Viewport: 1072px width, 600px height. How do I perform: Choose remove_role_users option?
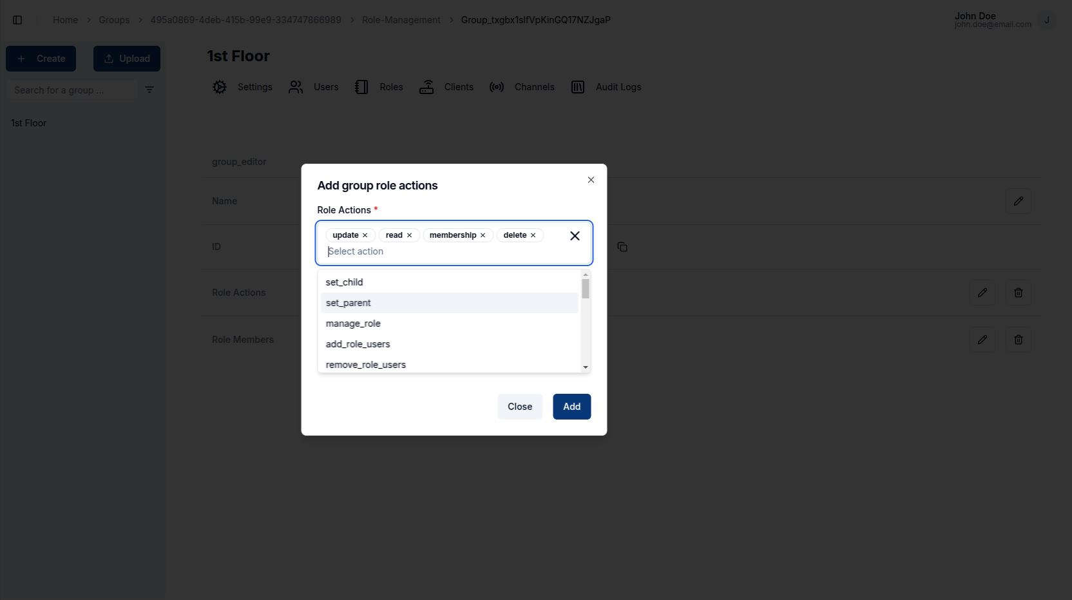point(450,364)
